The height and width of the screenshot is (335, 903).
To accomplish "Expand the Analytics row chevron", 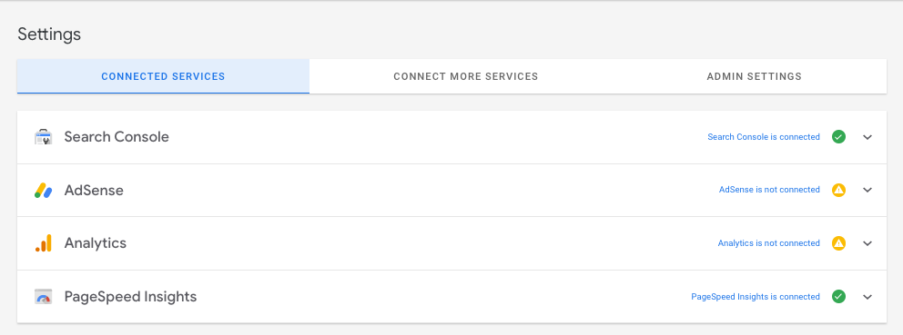I will [x=867, y=243].
